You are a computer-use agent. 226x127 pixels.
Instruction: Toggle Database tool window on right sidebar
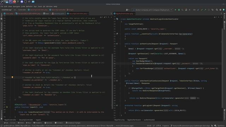225,25
